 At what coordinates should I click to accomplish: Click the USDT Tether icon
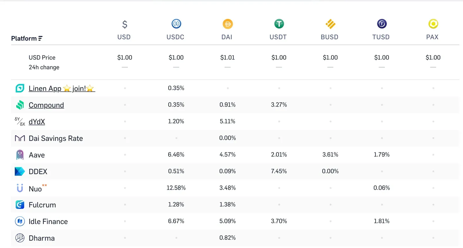click(279, 24)
